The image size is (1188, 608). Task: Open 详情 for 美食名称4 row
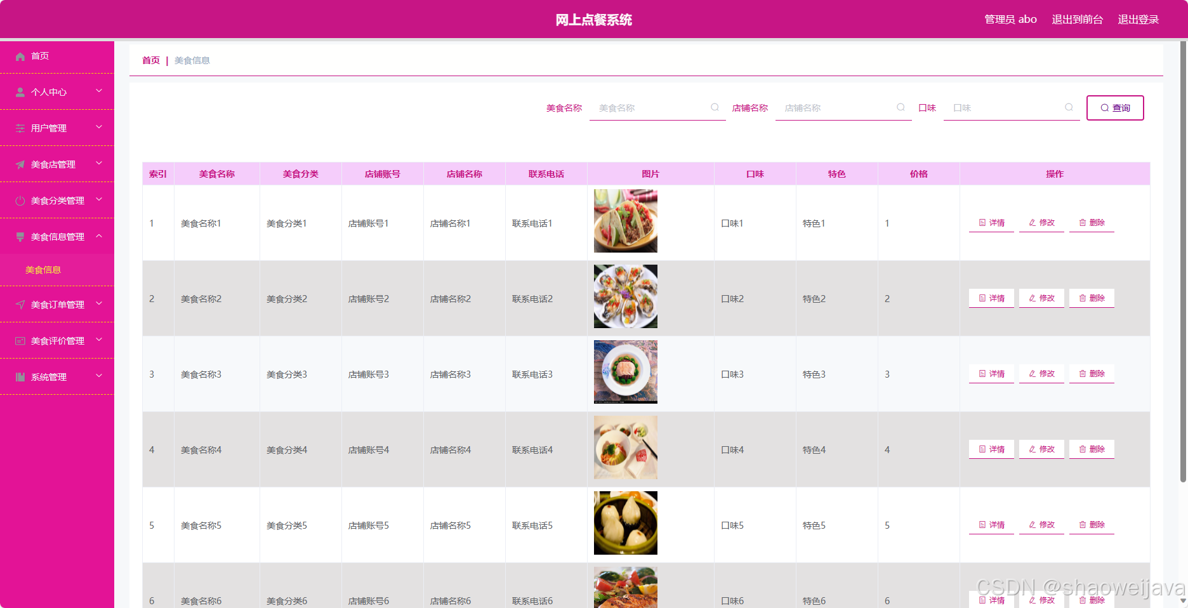tap(991, 449)
